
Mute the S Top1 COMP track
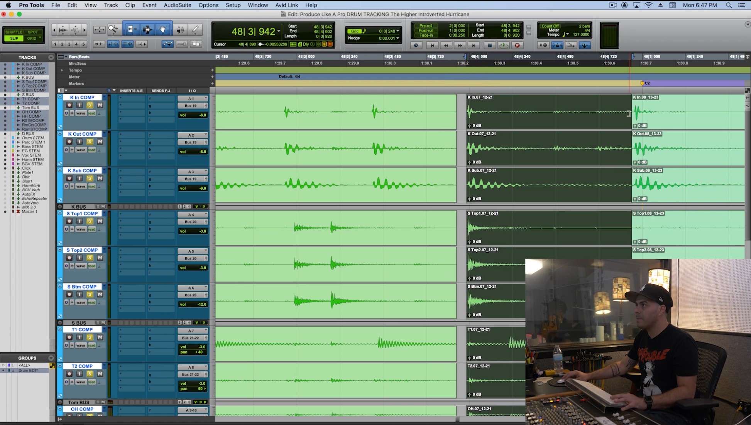click(100, 221)
